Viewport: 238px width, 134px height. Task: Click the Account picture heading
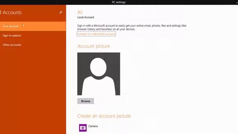(93, 46)
